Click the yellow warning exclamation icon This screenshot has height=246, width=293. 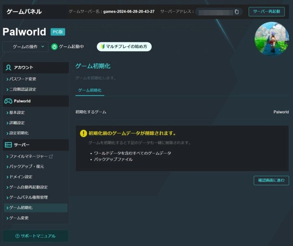(x=83, y=133)
